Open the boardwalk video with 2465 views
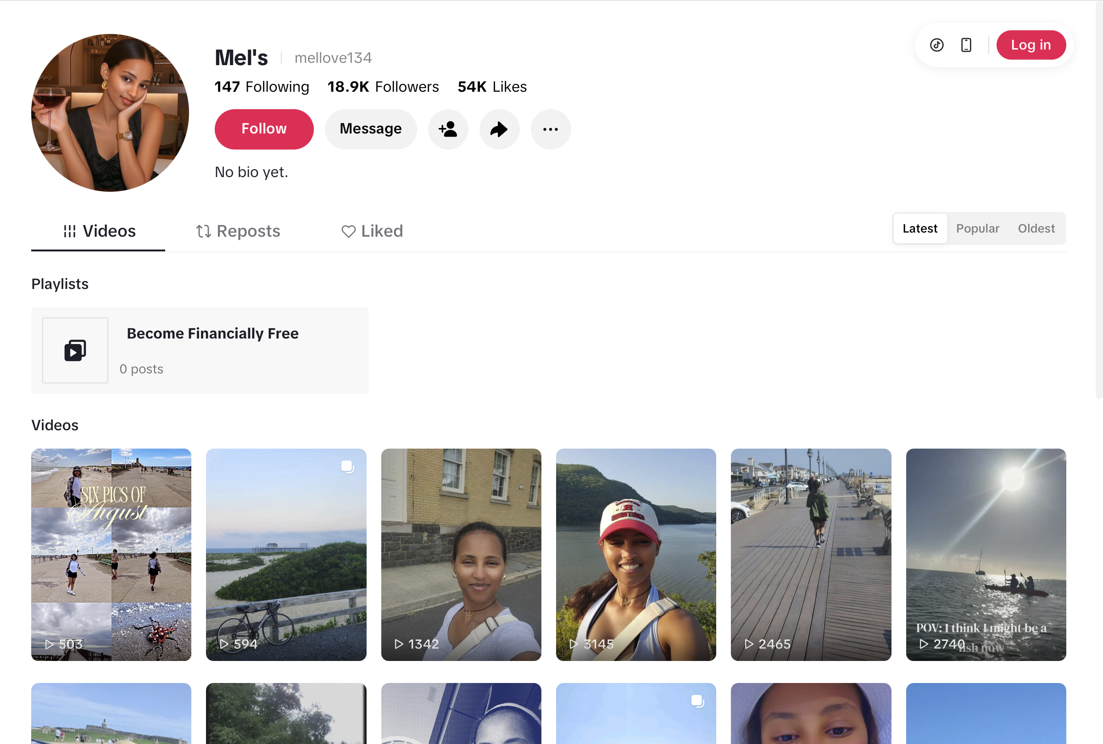 (811, 554)
